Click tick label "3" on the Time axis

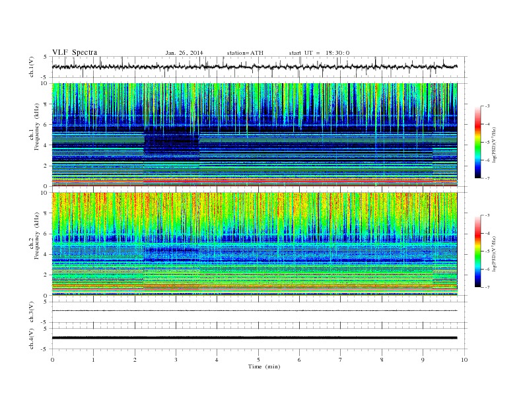click(176, 360)
